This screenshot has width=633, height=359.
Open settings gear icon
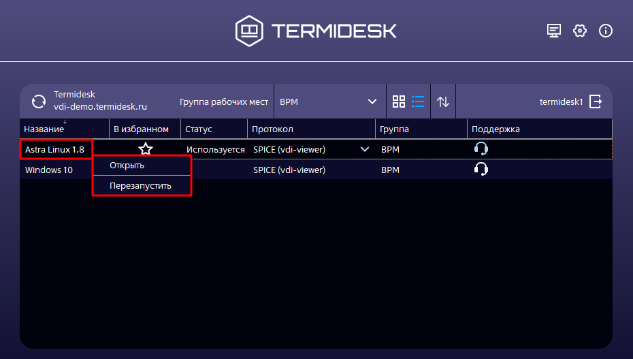coord(580,31)
